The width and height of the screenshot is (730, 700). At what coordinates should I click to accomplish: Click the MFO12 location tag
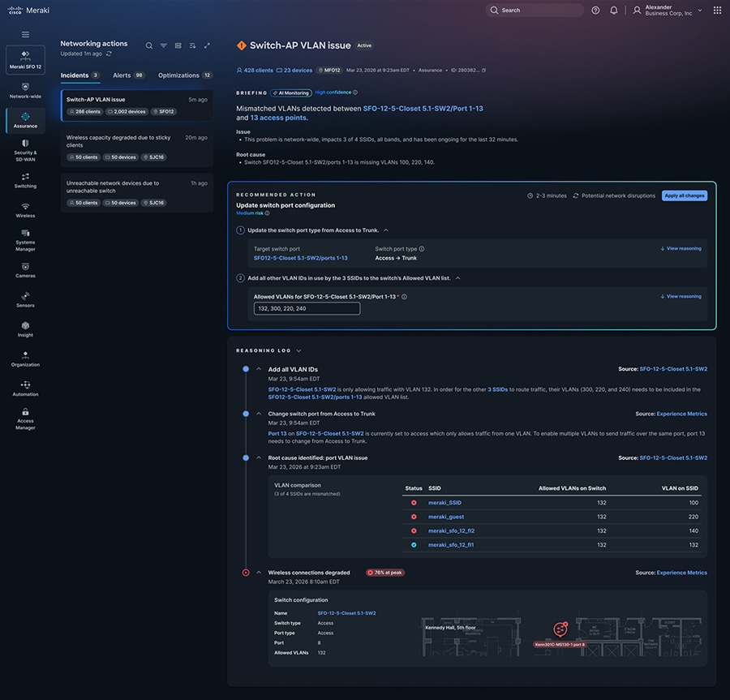pyautogui.click(x=329, y=71)
